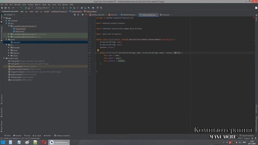This screenshot has height=145, width=258.
Task: Open the red Opera icon in the taskbar
Action: pos(44,142)
